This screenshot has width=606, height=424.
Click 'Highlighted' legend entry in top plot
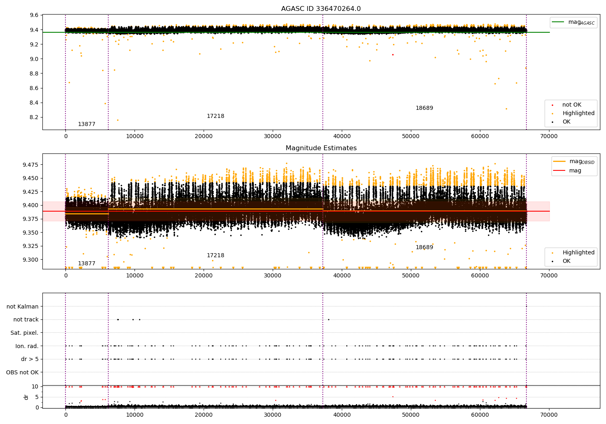click(x=579, y=113)
